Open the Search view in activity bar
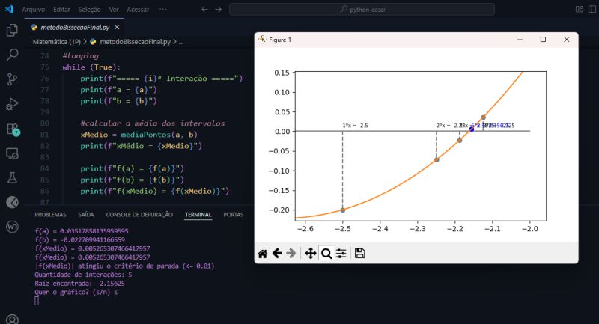The height and width of the screenshot is (324, 599). coord(12,55)
